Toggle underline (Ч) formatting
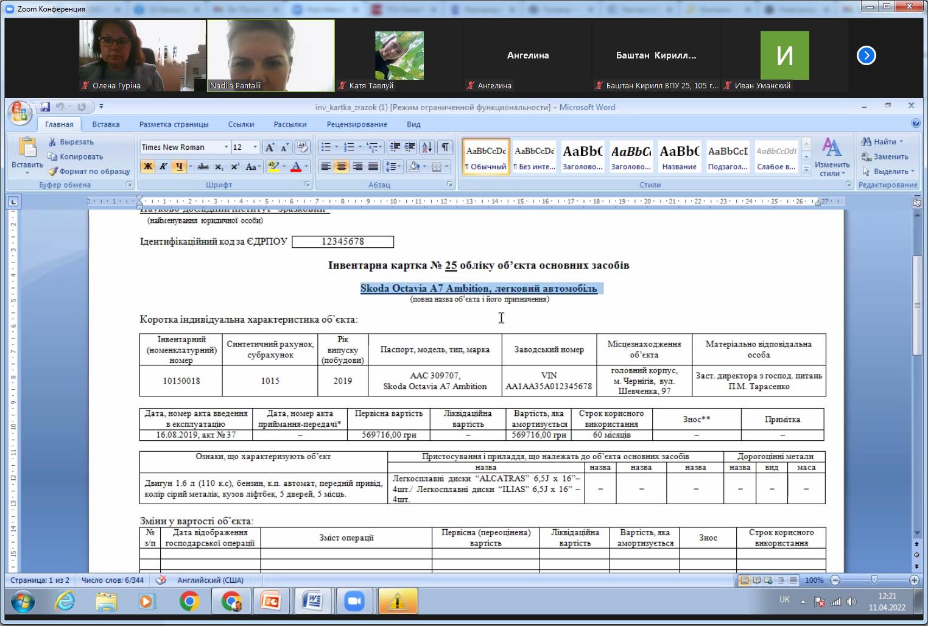928x626 pixels. (178, 166)
